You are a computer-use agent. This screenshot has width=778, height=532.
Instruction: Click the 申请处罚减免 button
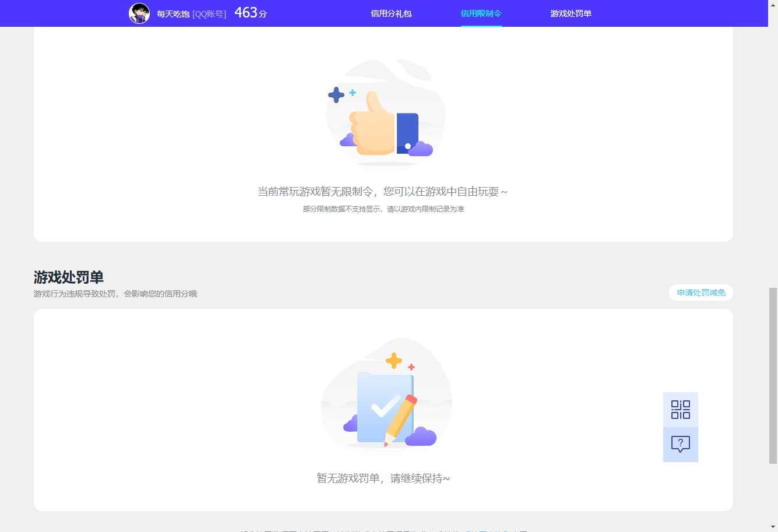click(x=701, y=293)
